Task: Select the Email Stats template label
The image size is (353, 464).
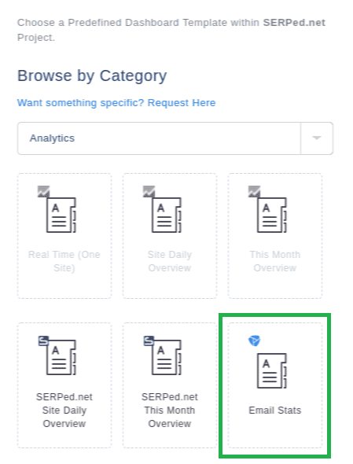Action: 275,411
